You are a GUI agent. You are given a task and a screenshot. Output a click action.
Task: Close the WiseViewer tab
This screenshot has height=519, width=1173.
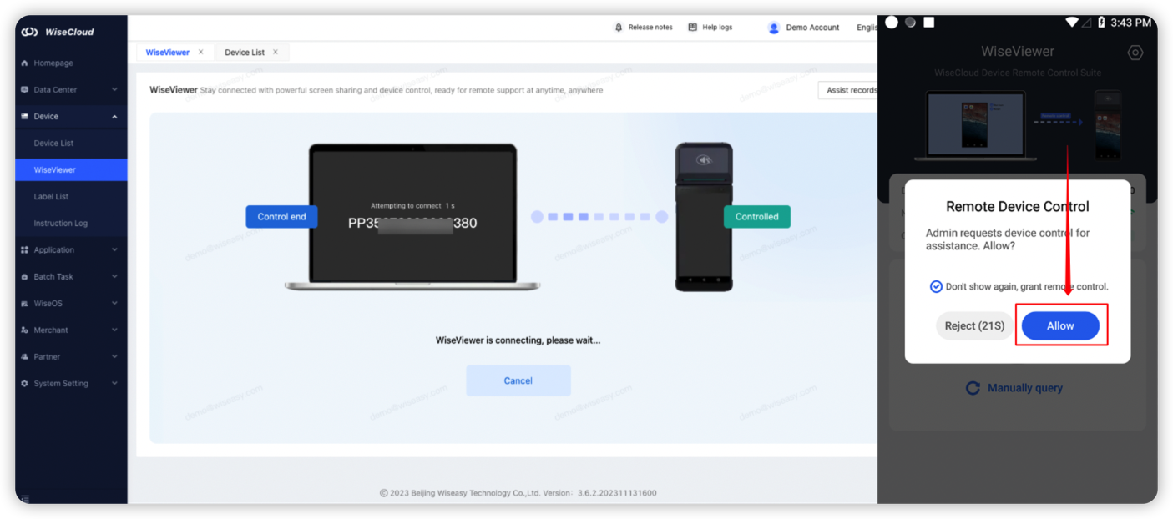click(x=200, y=52)
